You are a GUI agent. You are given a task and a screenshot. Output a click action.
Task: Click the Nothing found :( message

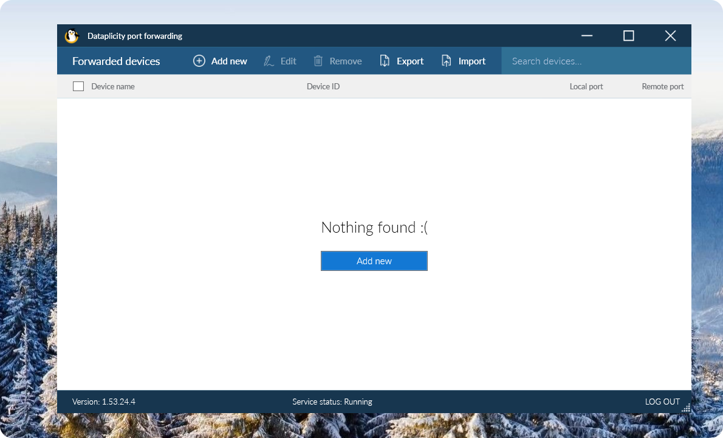tap(374, 227)
